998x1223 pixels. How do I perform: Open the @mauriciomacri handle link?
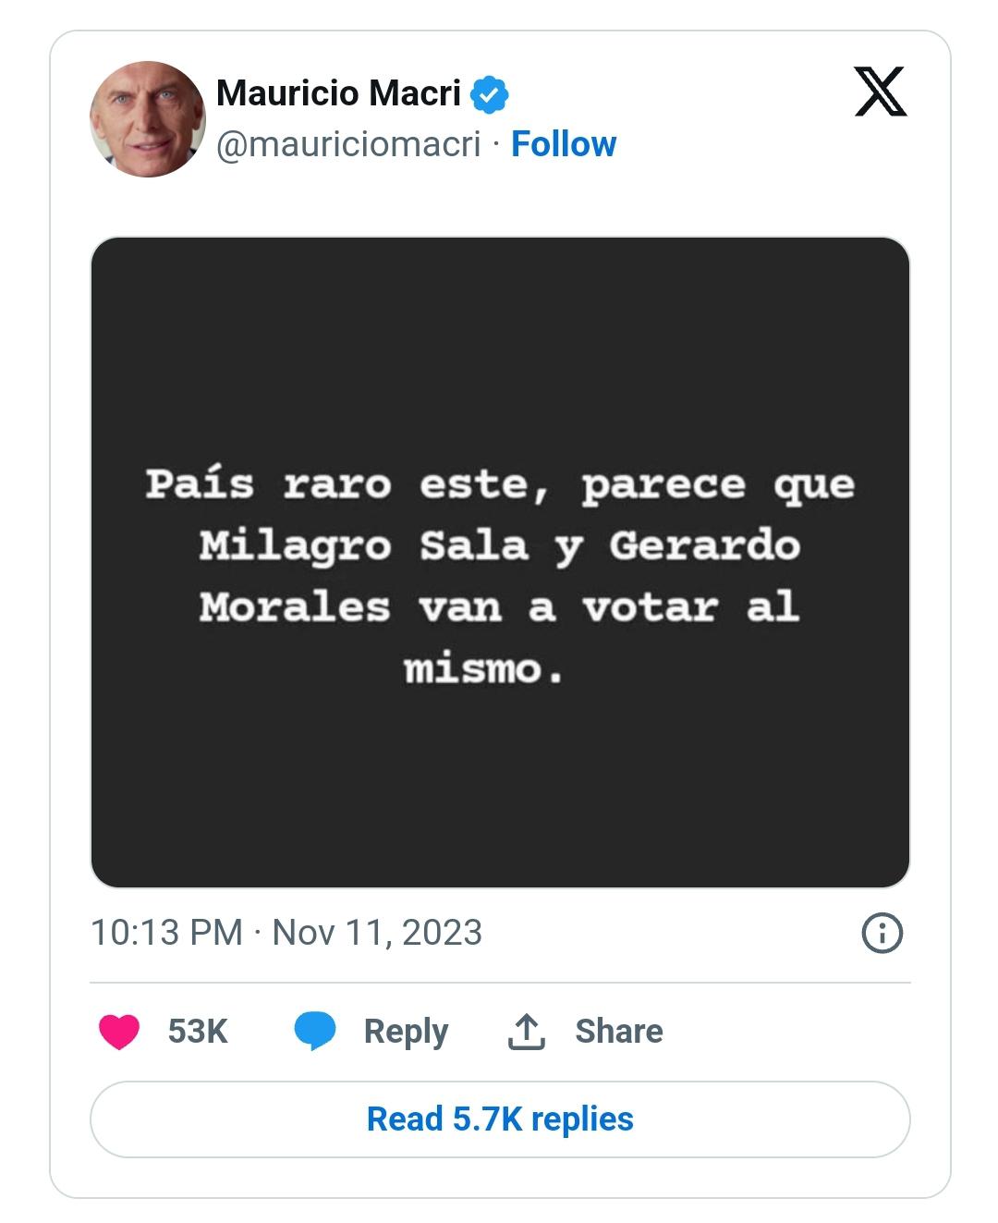pos(353,145)
